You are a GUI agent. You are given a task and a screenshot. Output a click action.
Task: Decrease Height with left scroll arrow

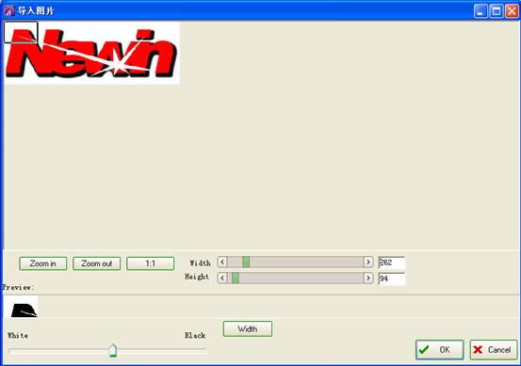[x=222, y=278]
